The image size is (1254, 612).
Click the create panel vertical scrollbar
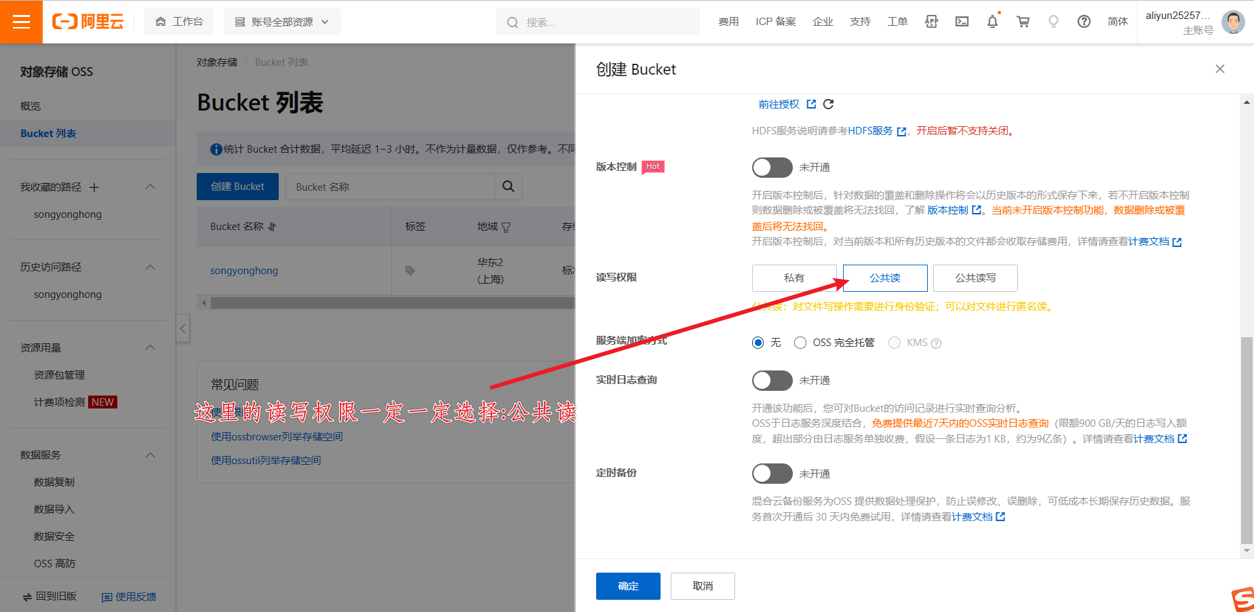click(1247, 440)
